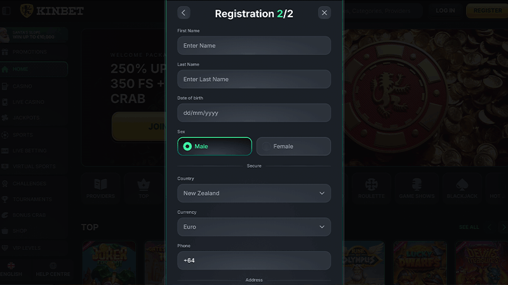Screen dimensions: 508x285
Task: Close the Registration dialog
Action: tap(324, 13)
